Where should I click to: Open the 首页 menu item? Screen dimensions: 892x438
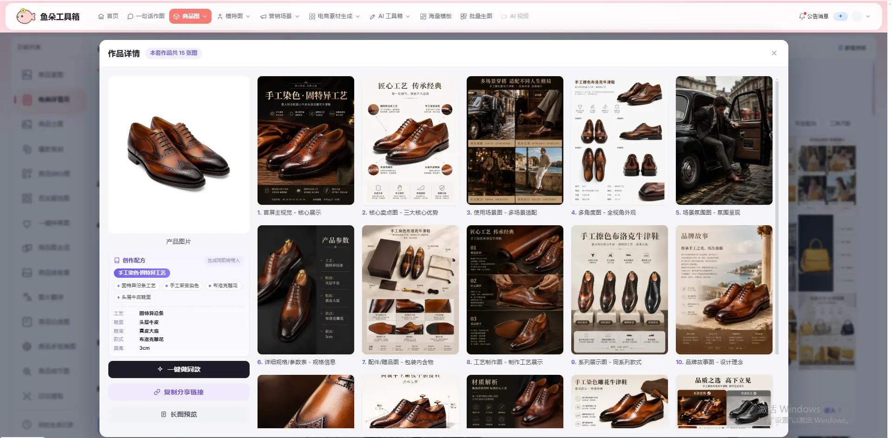click(x=108, y=16)
